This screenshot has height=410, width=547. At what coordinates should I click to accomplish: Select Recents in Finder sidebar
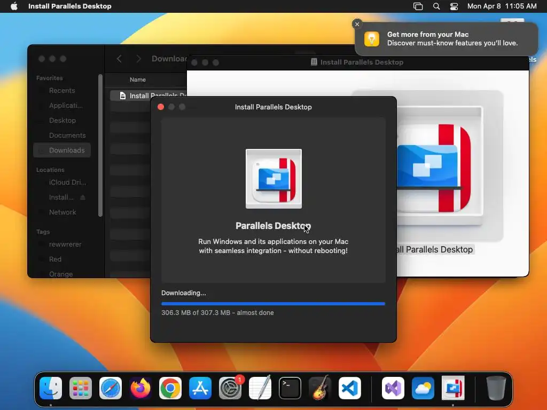pos(62,91)
